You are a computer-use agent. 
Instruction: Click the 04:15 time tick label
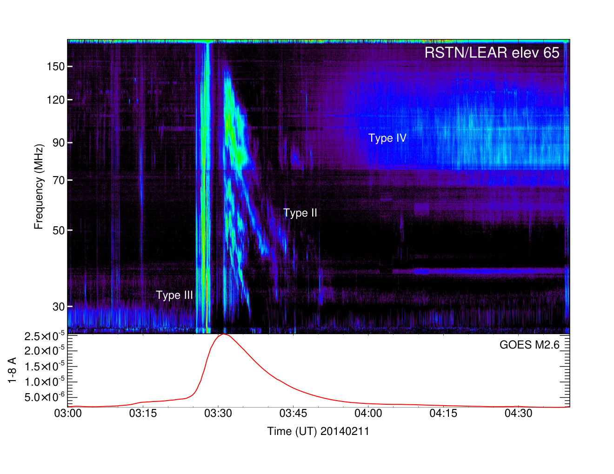443,413
